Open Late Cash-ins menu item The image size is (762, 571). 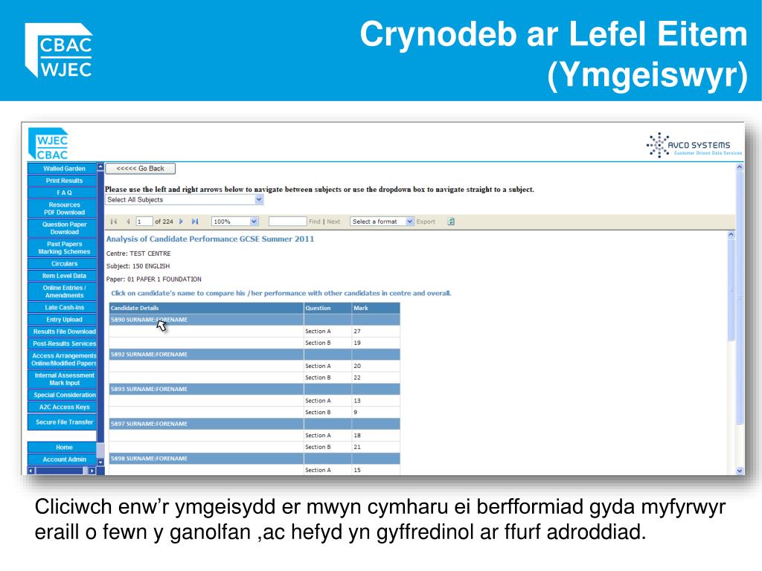click(x=64, y=307)
